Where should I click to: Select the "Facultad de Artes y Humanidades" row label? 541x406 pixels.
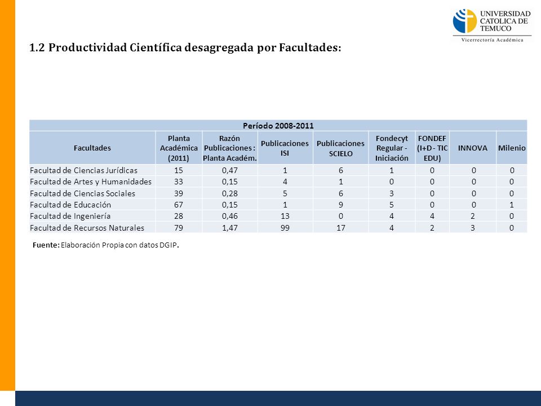click(91, 182)
